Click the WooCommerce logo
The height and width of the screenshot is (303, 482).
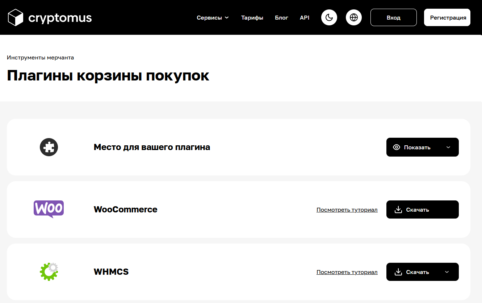pos(49,209)
